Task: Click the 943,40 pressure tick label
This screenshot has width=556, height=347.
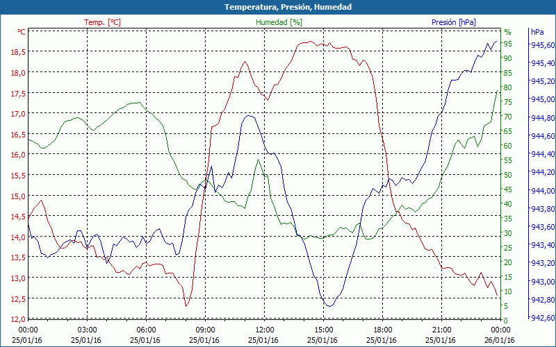Action: (x=543, y=245)
